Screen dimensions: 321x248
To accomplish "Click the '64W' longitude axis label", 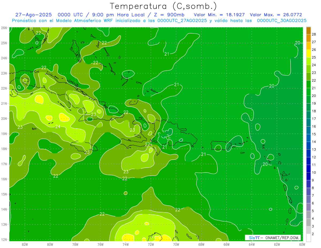I will click(252, 244).
